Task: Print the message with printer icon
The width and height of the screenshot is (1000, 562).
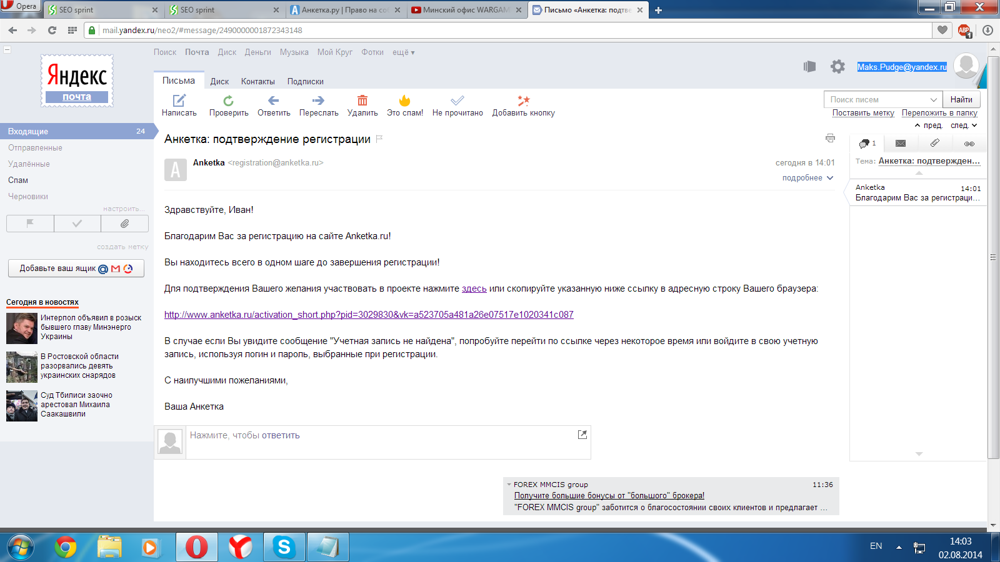Action: (x=830, y=138)
